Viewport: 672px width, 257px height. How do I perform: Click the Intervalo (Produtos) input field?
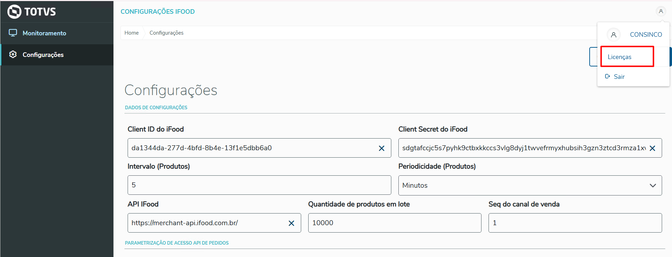[259, 185]
